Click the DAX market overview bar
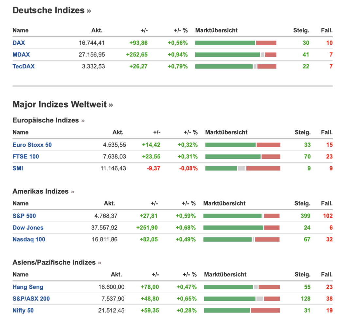 [236, 43]
